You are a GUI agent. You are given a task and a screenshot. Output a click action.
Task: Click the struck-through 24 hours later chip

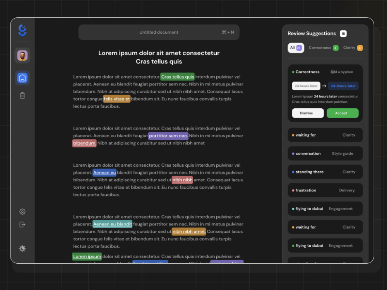(306, 86)
